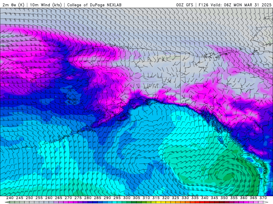Click the 275 legend value
The width and height of the screenshot is (273, 204).
click(78, 198)
